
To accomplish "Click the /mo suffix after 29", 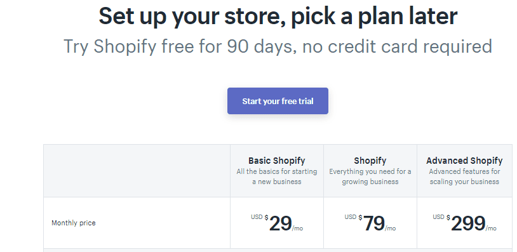I will click(x=297, y=229).
